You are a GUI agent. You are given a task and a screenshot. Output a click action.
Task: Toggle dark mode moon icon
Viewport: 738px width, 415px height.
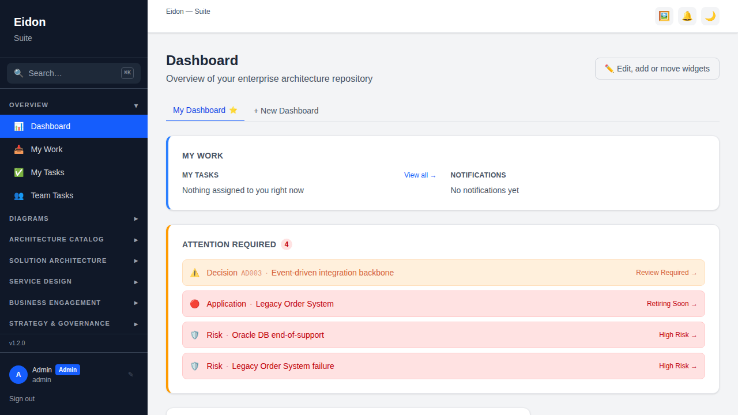[x=710, y=16]
